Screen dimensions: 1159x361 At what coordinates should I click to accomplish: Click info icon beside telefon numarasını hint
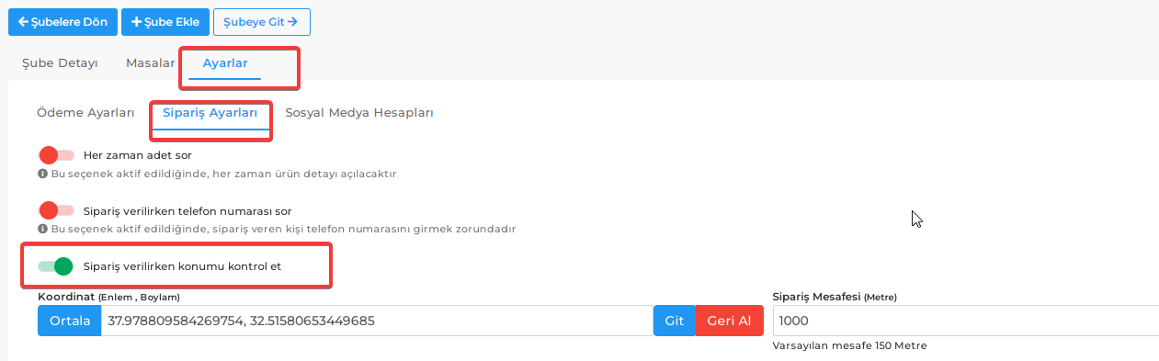tap(42, 228)
